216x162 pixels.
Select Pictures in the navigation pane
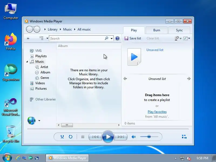[38, 89]
